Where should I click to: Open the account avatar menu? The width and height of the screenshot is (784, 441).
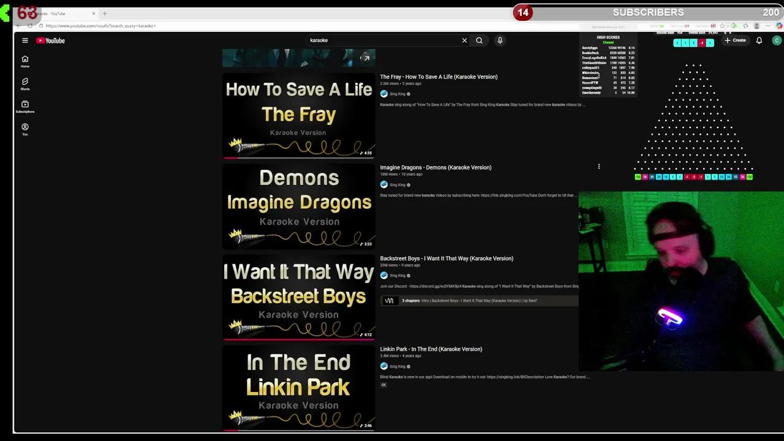tap(777, 40)
